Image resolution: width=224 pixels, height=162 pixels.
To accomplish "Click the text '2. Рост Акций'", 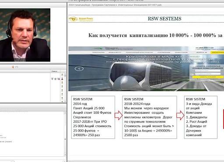I will pos(196,121).
